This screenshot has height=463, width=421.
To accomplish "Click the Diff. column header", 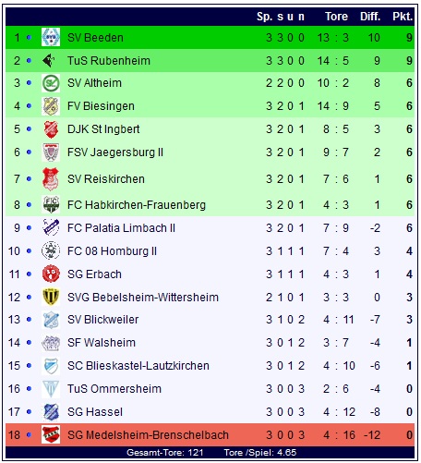I will 370,17.
